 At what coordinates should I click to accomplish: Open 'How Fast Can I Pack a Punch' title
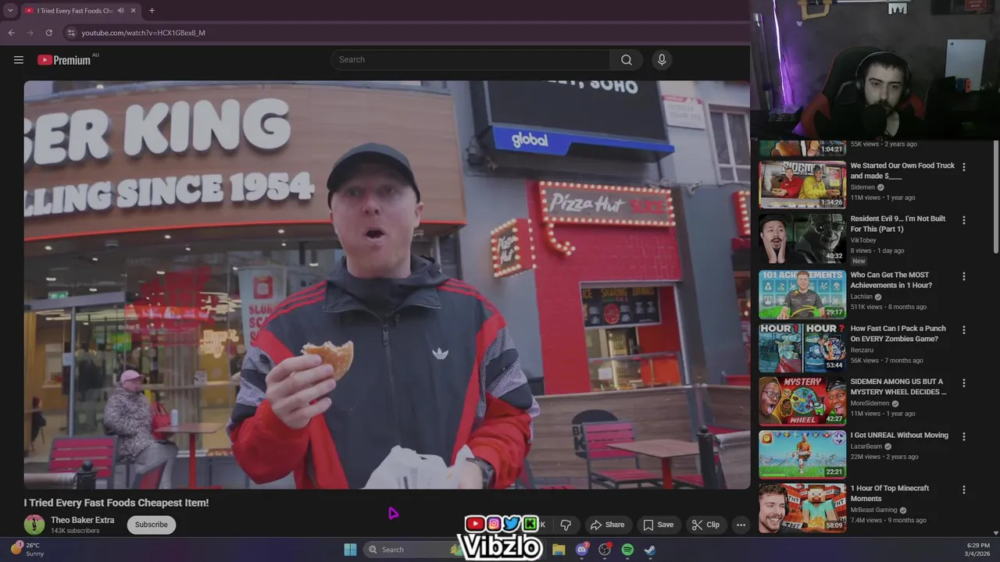tap(898, 334)
